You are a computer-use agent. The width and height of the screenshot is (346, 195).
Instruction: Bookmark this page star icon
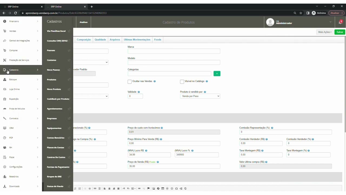pyautogui.click(x=301, y=13)
